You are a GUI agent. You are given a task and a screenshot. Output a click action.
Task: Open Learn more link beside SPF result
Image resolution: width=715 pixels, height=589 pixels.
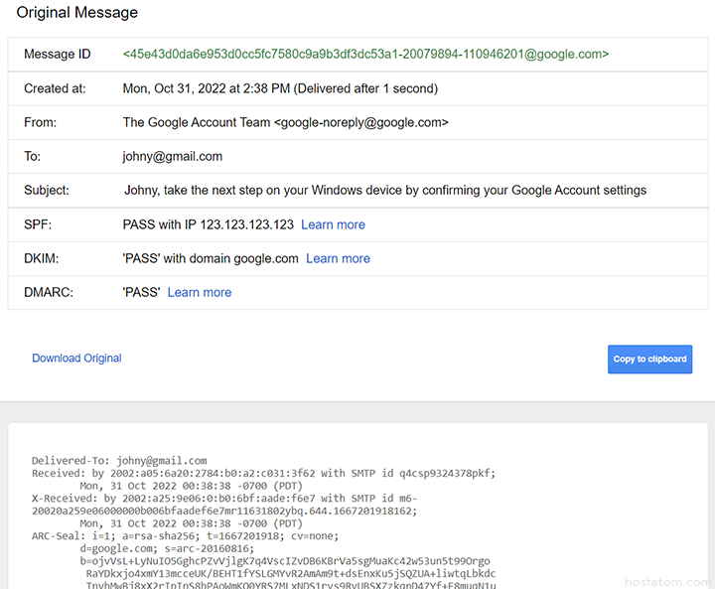tap(333, 224)
